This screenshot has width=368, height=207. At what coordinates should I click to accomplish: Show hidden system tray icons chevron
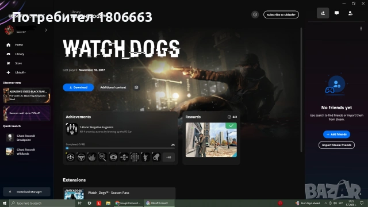(x=326, y=203)
